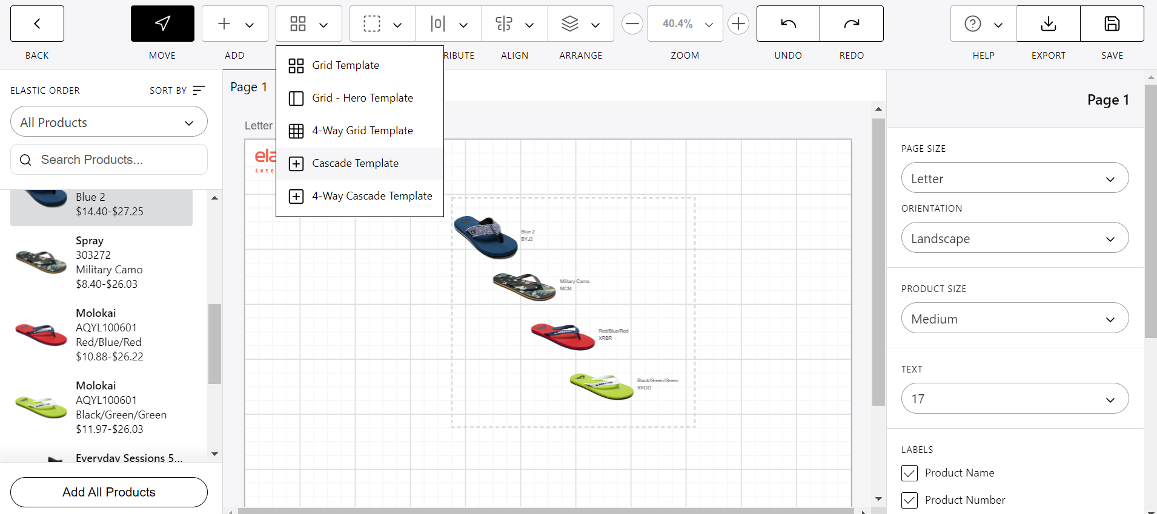Click the Export download icon
The height and width of the screenshot is (514, 1157).
pos(1048,24)
